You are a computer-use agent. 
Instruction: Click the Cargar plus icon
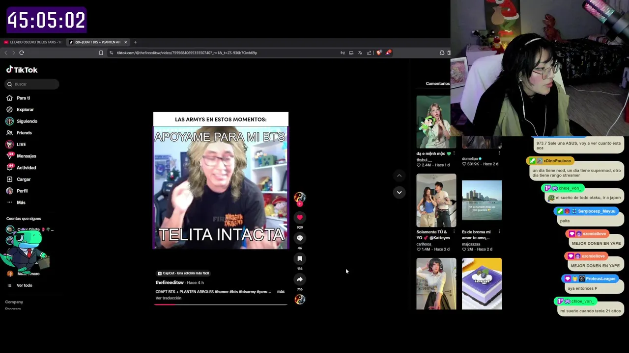click(x=9, y=179)
